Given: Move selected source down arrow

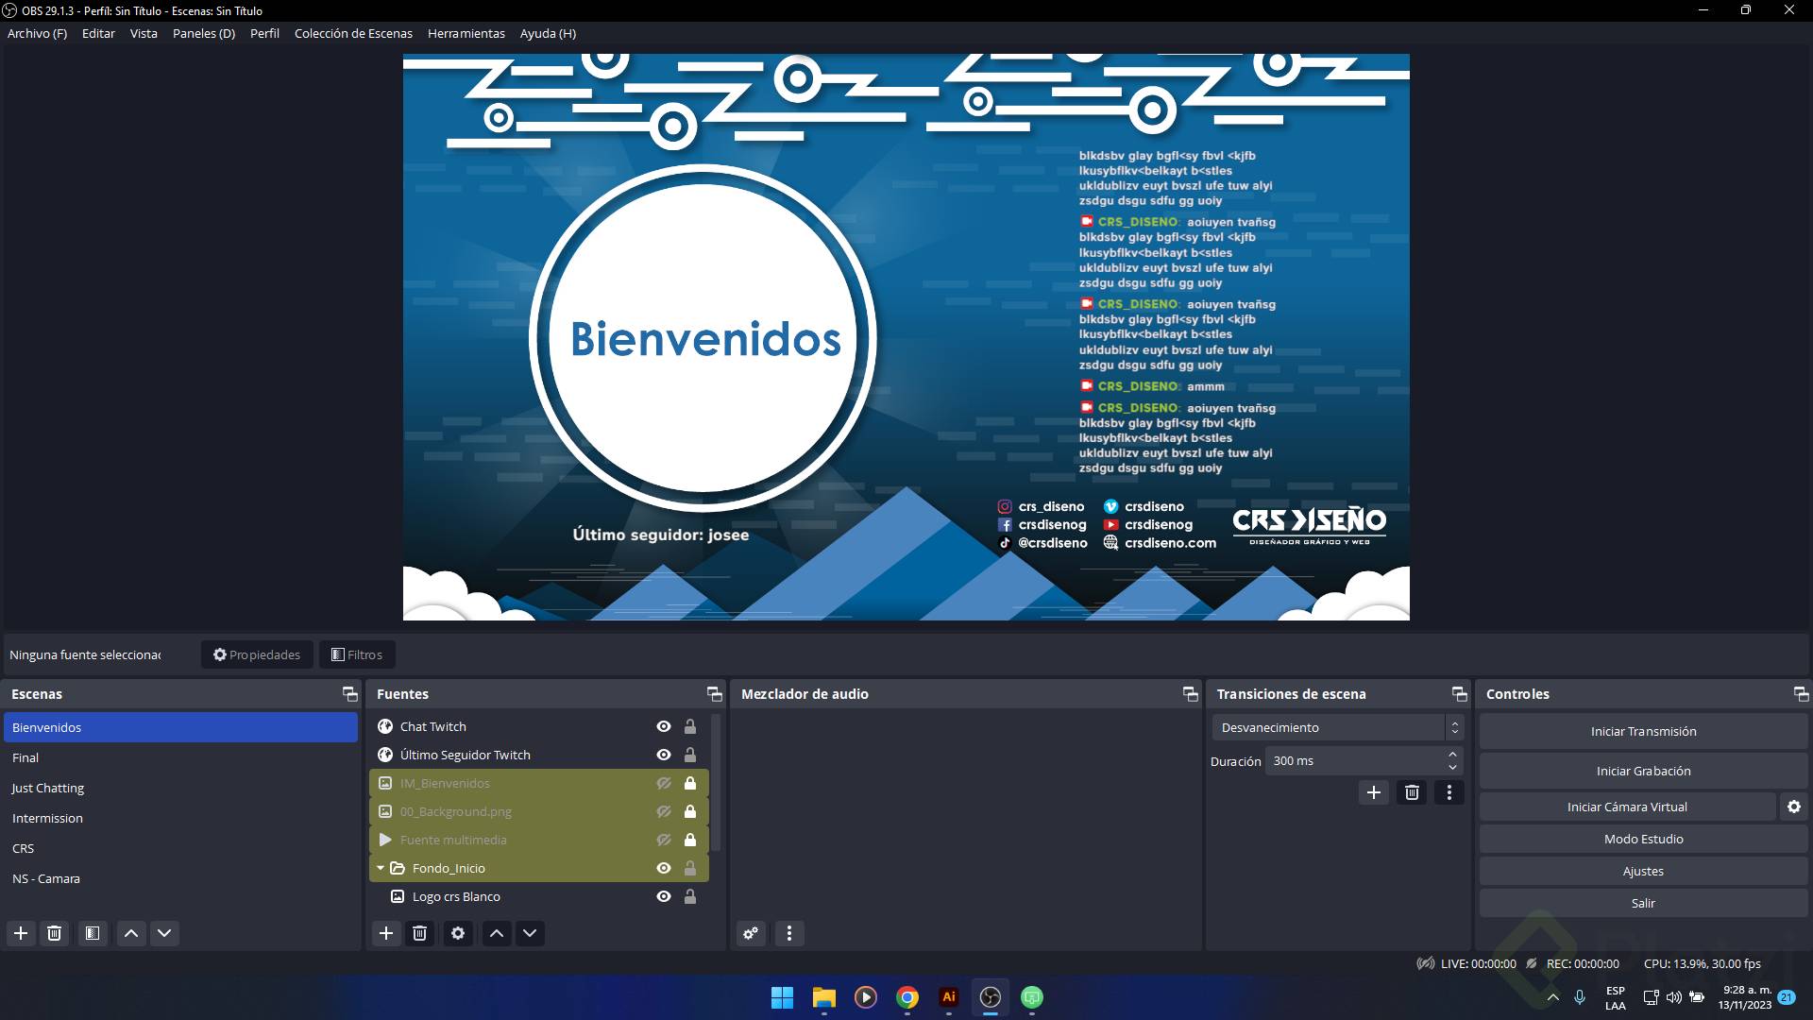Looking at the screenshot, I should pos(530,933).
